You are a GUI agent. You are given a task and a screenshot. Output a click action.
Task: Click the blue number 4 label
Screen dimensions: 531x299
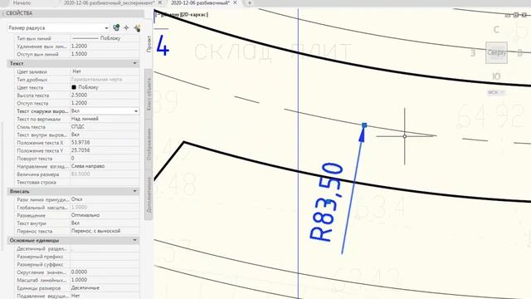click(x=163, y=47)
